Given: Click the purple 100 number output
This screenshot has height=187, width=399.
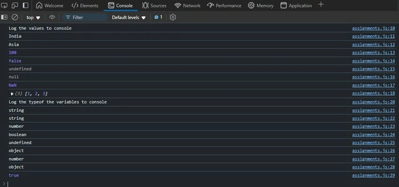Looking at the screenshot, I should (13, 52).
